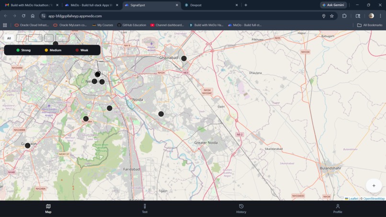Click the signal marker near Ghaziabad

coord(184,58)
